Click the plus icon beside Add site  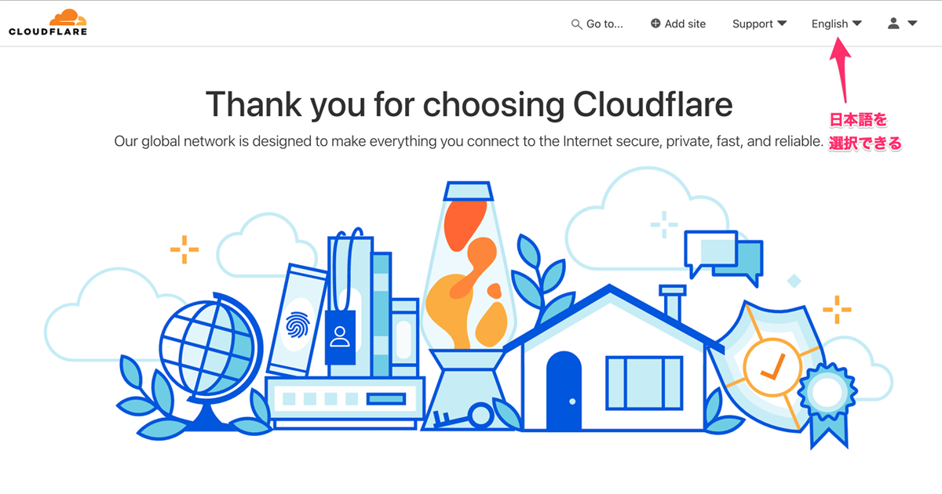click(x=654, y=24)
